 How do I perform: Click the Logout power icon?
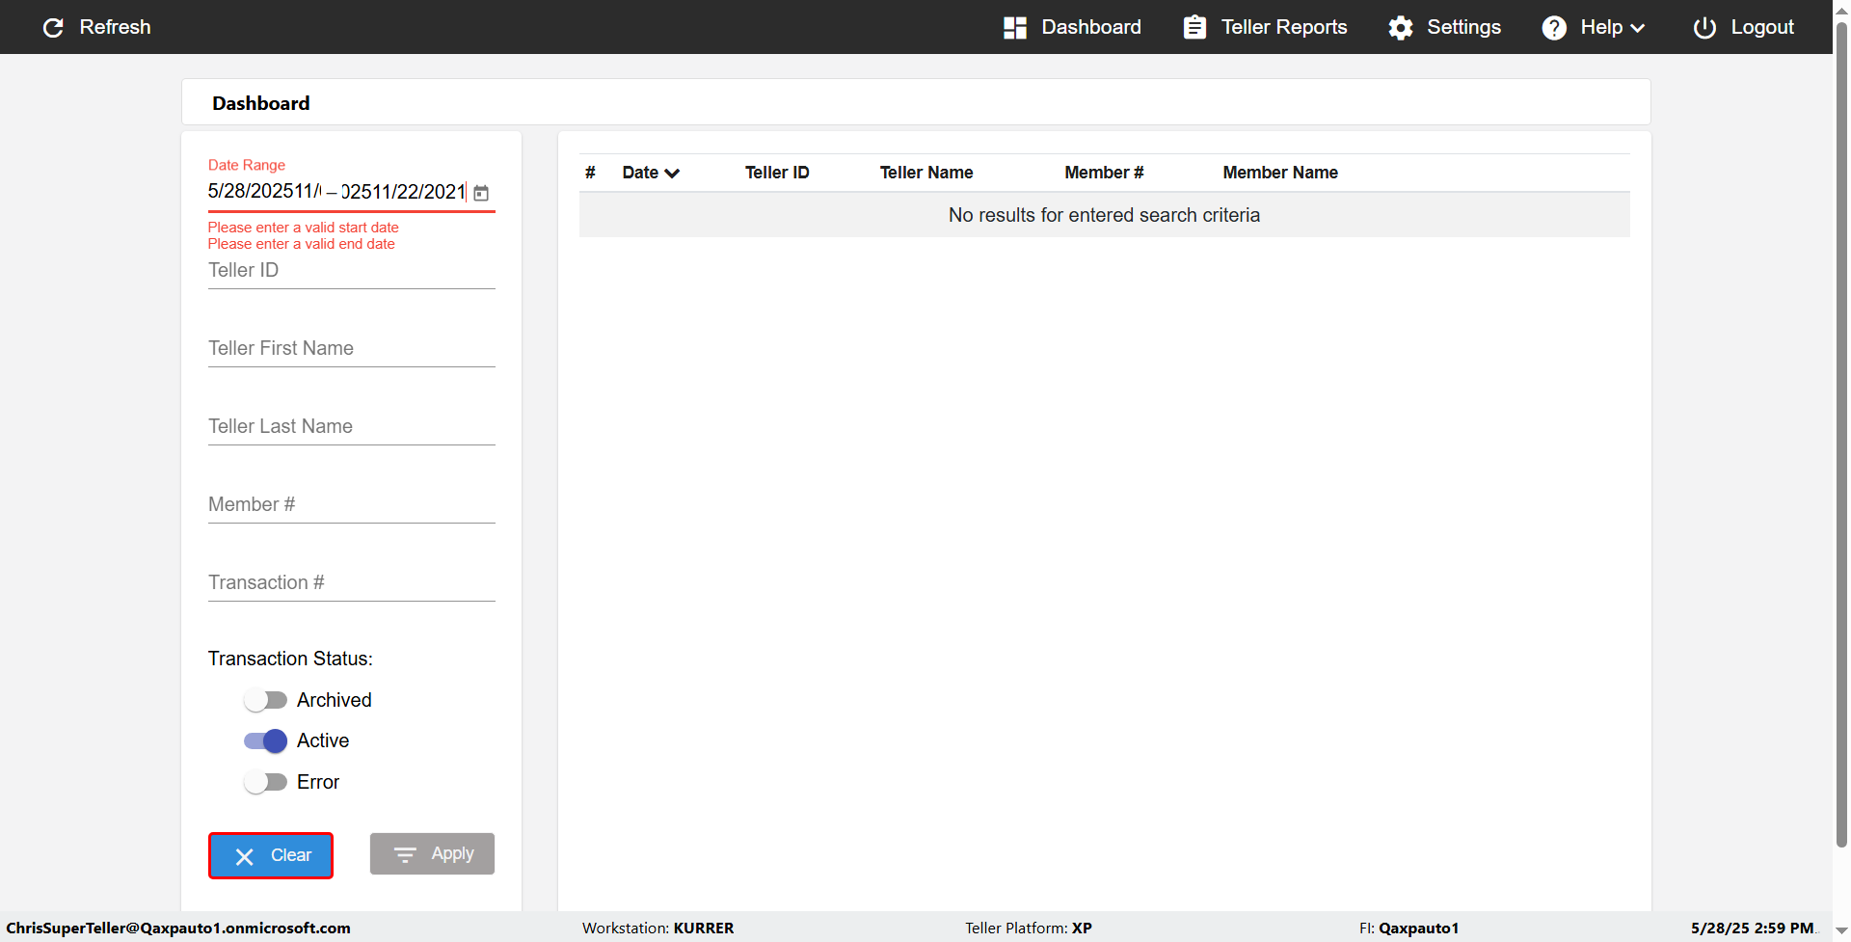1704,27
